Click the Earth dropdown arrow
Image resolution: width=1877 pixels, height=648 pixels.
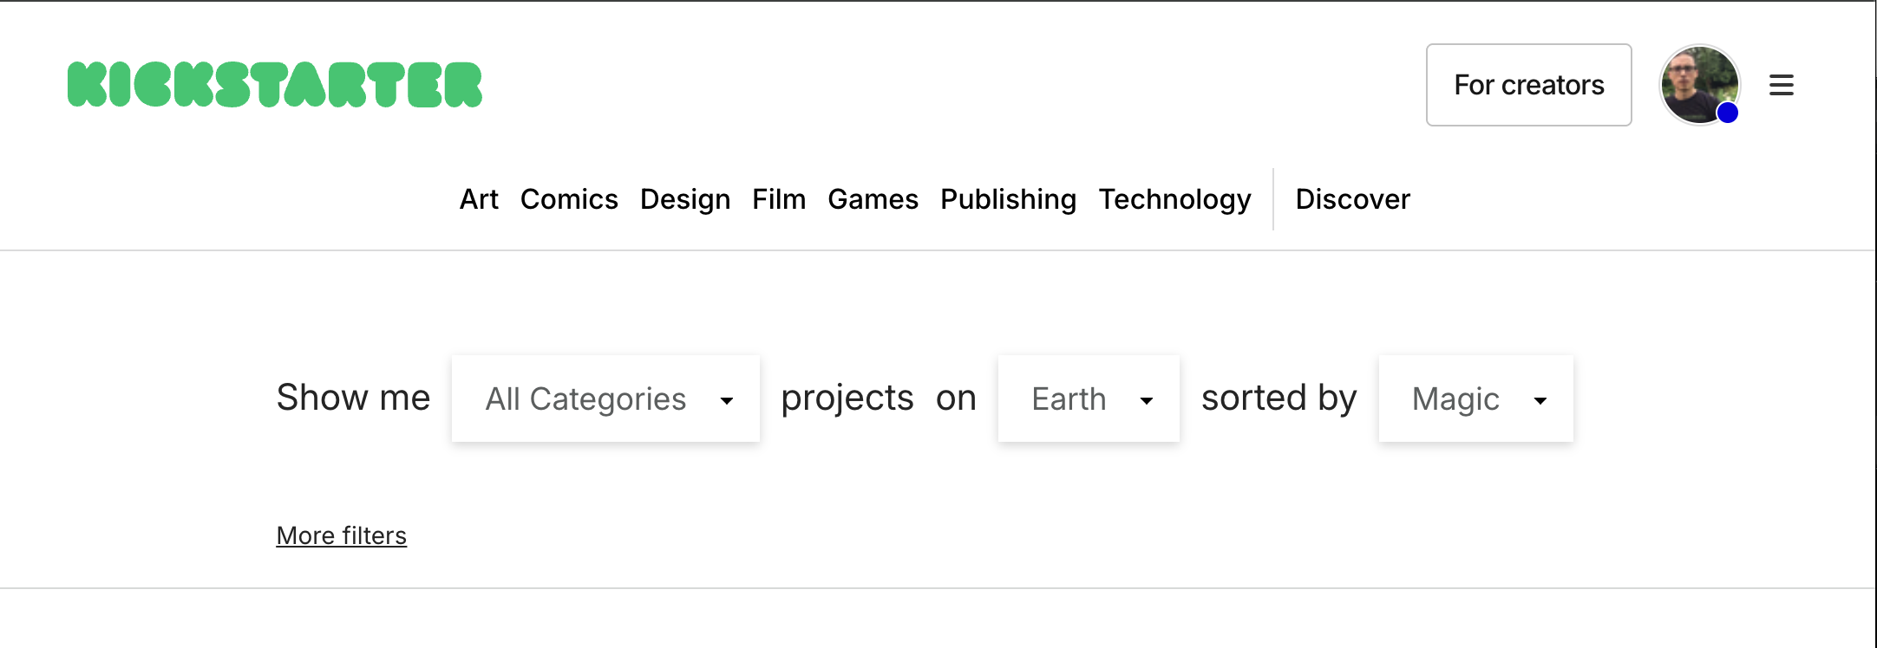tap(1146, 400)
